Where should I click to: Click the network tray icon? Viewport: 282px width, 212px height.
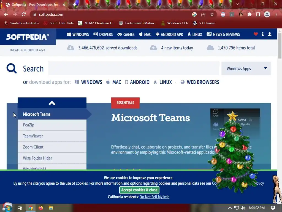pyautogui.click(x=237, y=208)
